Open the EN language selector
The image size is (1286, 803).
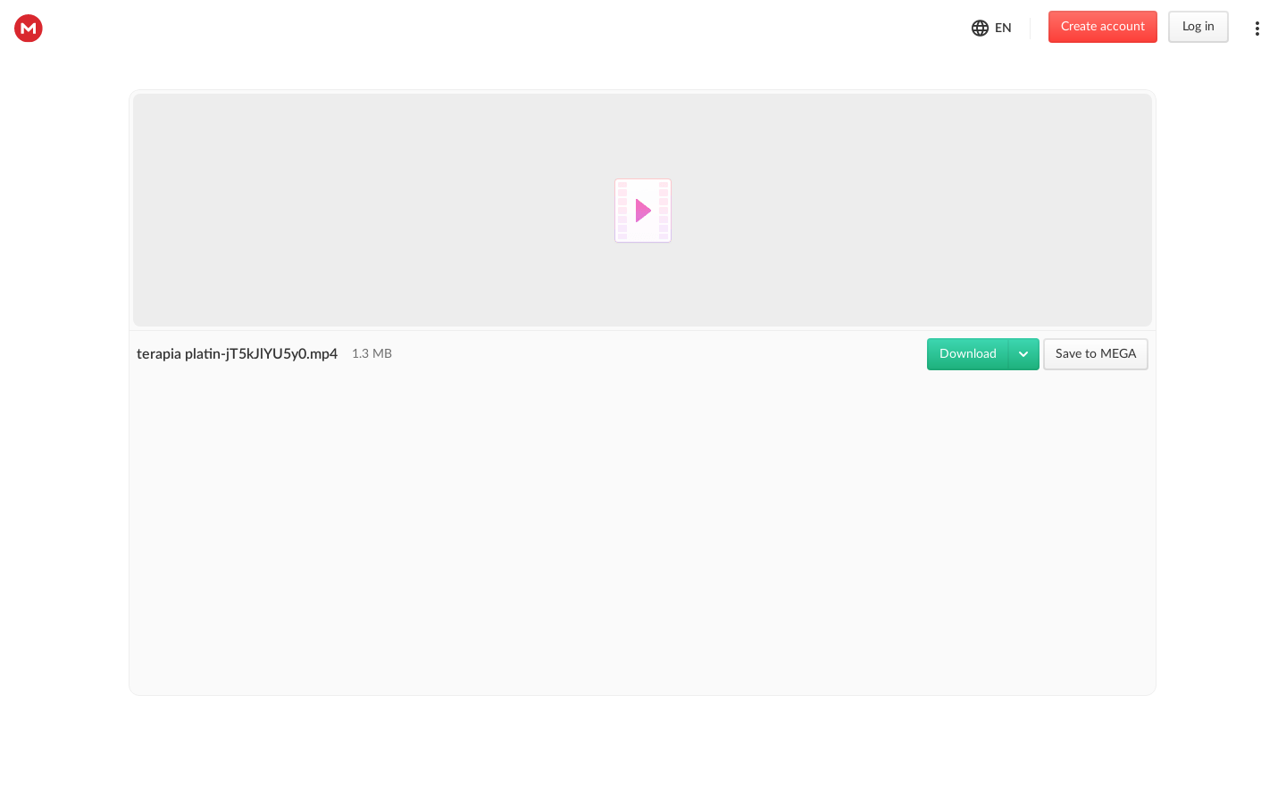1002,28
